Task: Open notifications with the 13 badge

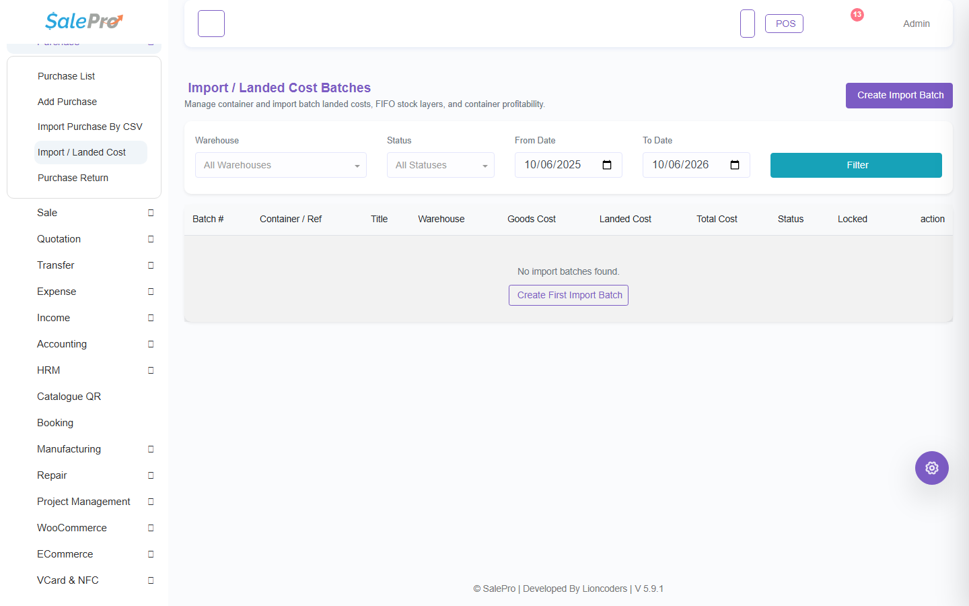Action: [857, 15]
